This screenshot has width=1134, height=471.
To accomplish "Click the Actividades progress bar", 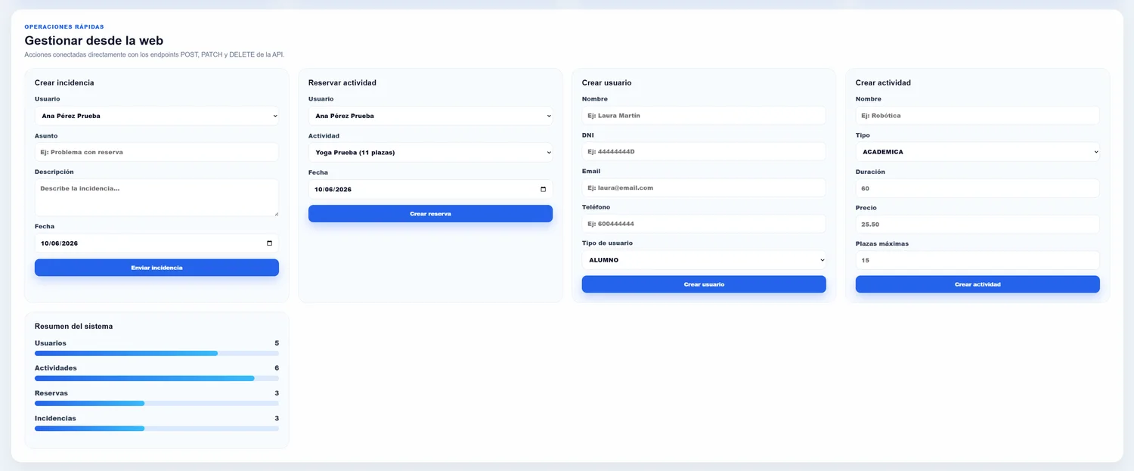I will (x=156, y=378).
